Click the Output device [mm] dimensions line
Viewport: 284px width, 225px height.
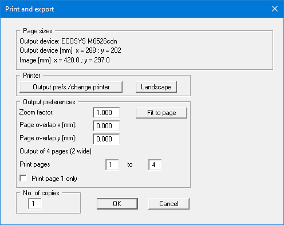(70, 50)
